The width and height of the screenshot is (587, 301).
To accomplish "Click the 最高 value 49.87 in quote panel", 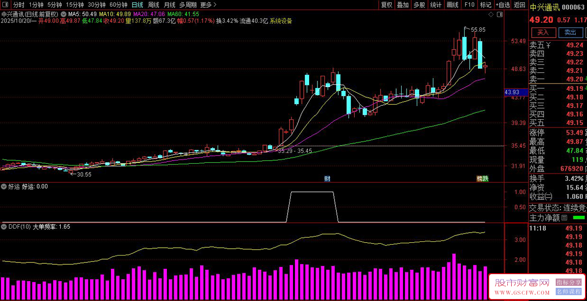I will point(575,142).
